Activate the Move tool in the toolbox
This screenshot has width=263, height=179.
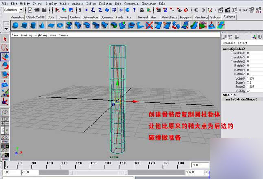5,57
